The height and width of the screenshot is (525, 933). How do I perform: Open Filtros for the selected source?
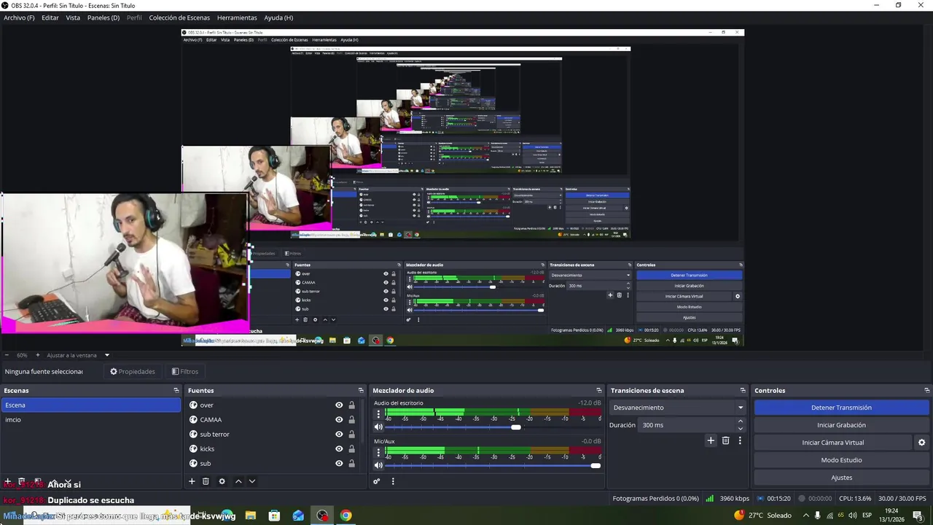click(x=185, y=372)
